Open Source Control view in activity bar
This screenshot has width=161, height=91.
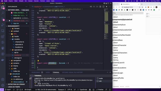click(x=3, y=19)
